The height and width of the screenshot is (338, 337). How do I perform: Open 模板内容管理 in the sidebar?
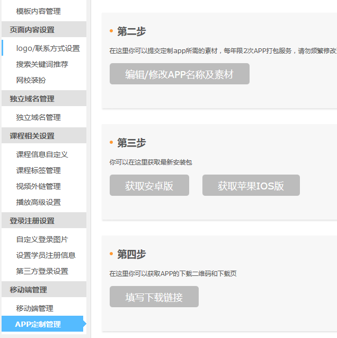(x=39, y=11)
